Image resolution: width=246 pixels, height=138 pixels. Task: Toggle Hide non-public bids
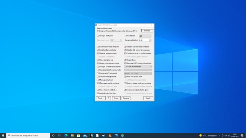pyautogui.click(x=125, y=77)
